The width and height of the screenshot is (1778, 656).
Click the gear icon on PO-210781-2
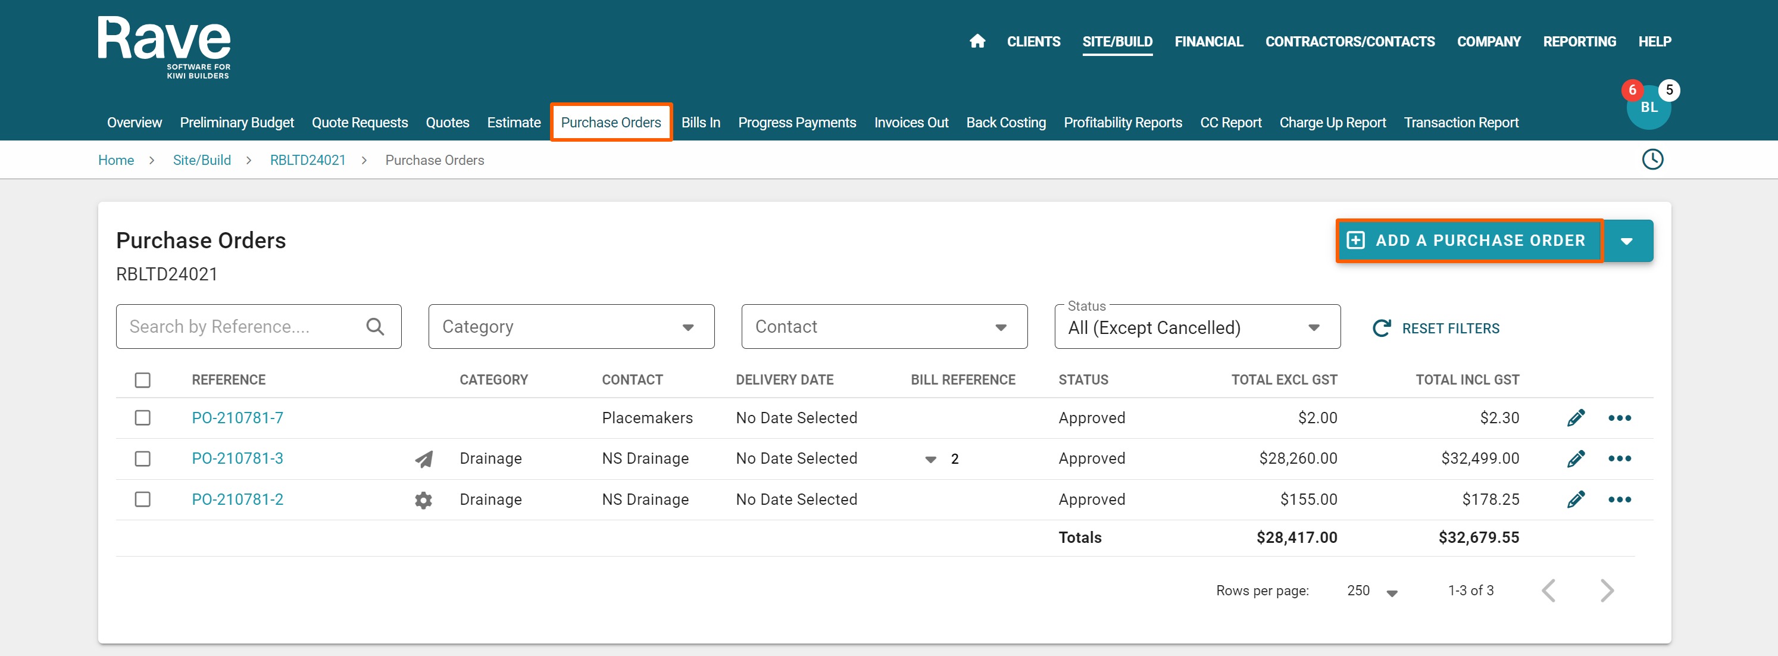click(423, 500)
